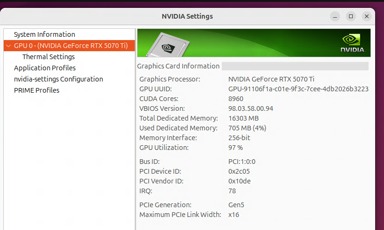Collapse the GPU 0 tree chevron

[8, 46]
